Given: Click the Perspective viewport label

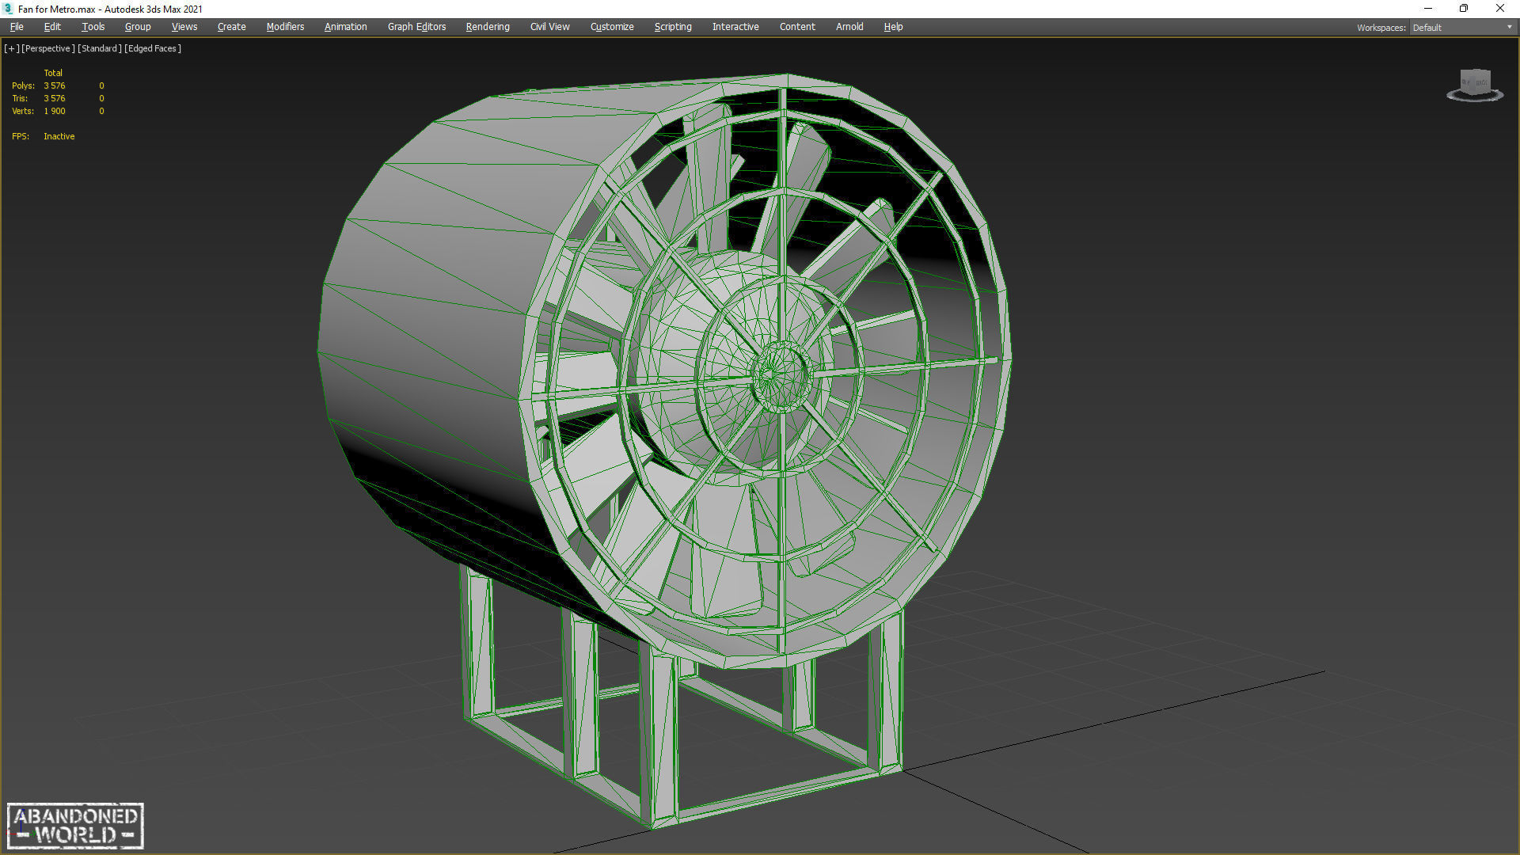Looking at the screenshot, I should pyautogui.click(x=48, y=48).
